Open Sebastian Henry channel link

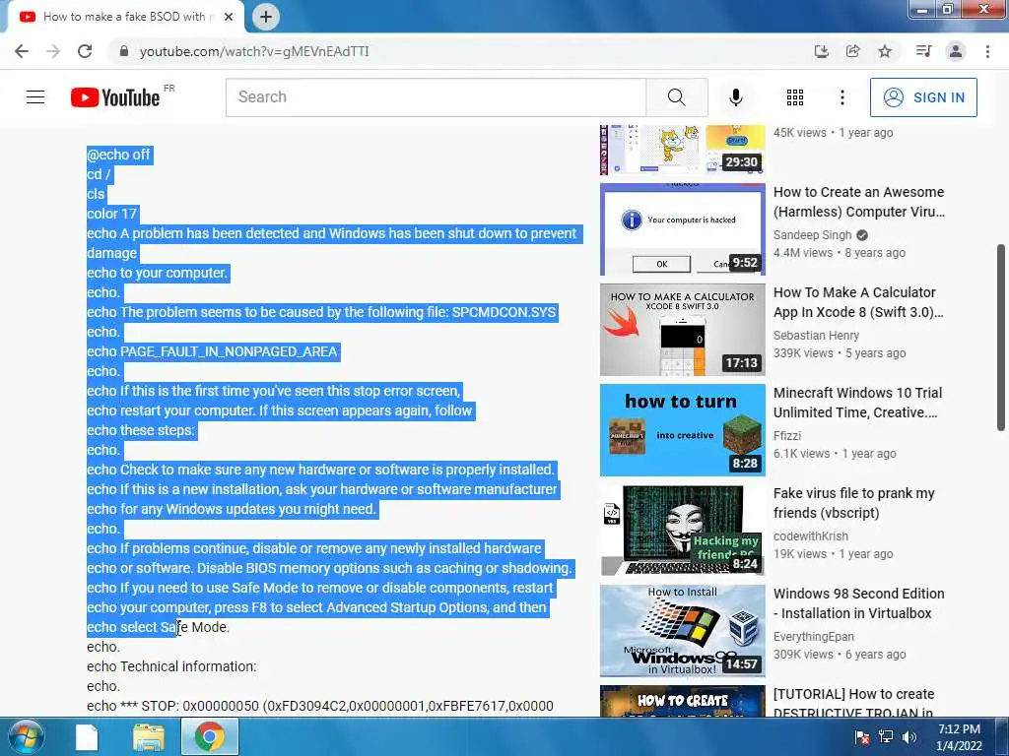pyautogui.click(x=816, y=335)
